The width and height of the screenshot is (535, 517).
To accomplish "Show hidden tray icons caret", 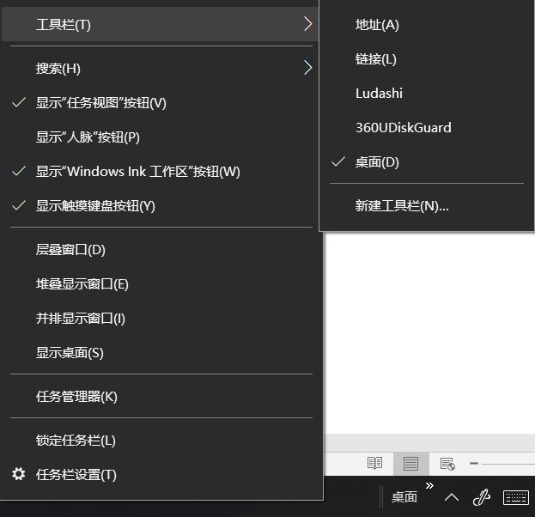I will (452, 497).
